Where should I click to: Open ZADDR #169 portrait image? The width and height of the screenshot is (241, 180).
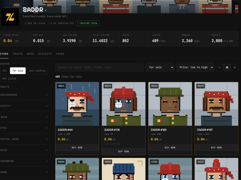(x=170, y=104)
